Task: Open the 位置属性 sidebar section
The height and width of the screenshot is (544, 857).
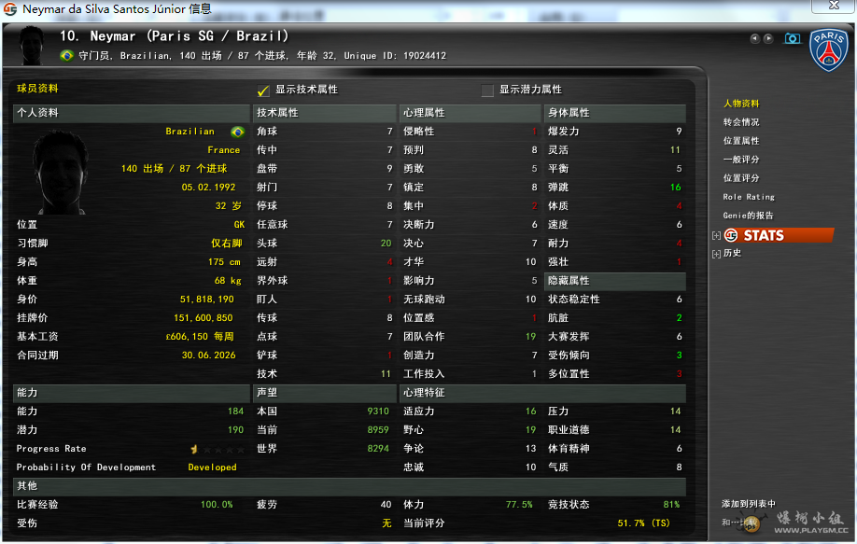Action: pos(741,141)
